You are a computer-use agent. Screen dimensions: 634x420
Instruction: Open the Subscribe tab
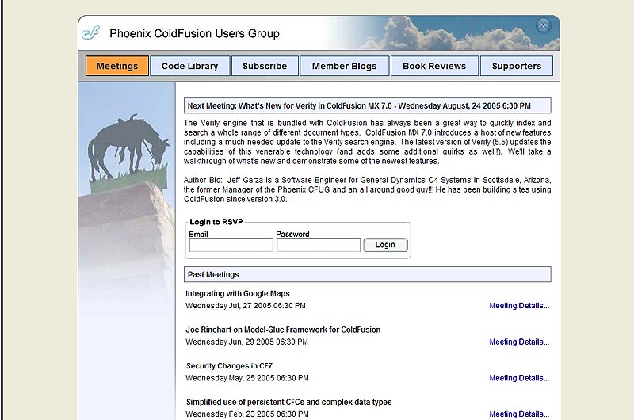[x=265, y=66]
